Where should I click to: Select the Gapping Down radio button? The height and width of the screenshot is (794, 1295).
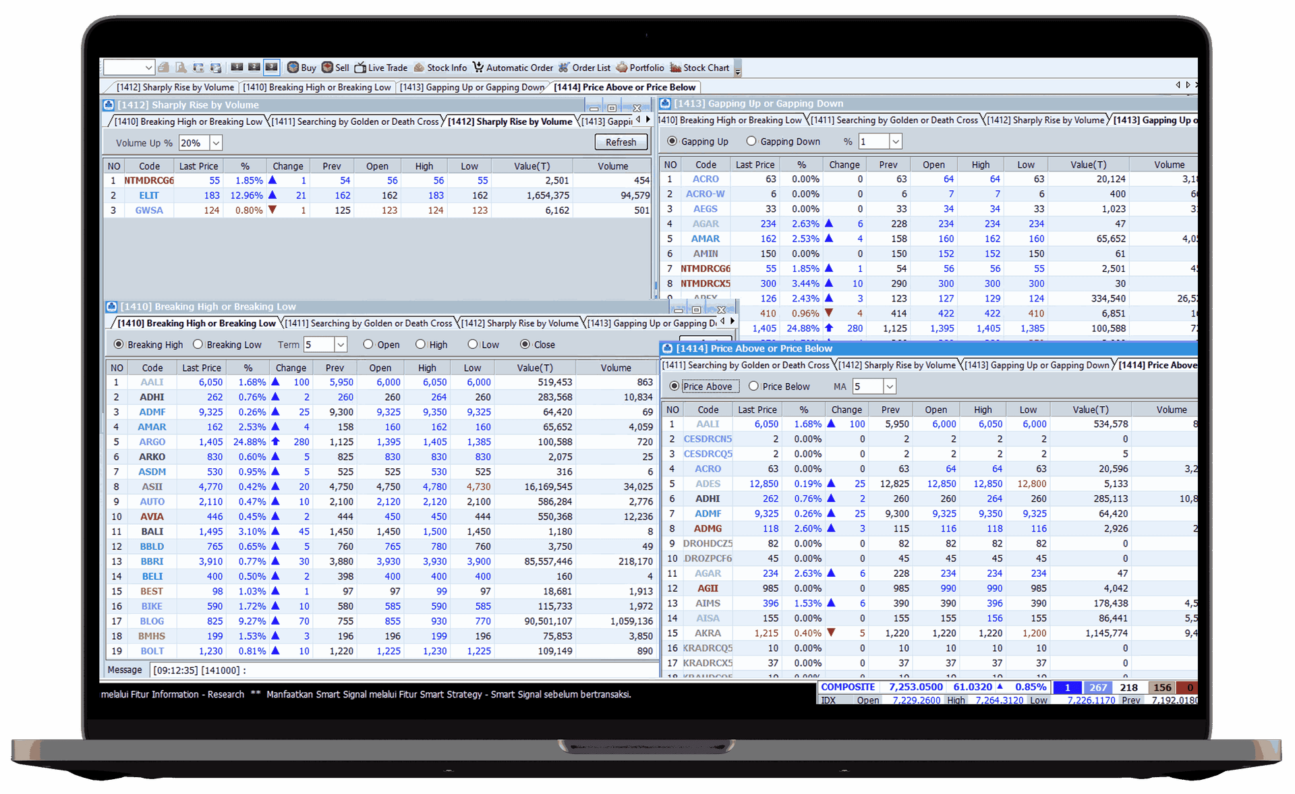coord(751,142)
